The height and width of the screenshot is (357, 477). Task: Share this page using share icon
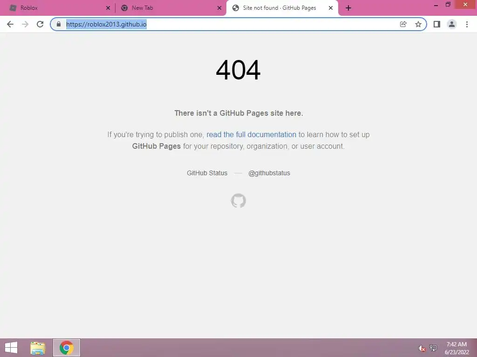(403, 24)
